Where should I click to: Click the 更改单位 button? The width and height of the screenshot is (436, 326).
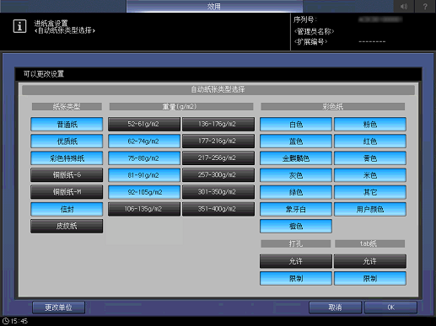click(x=58, y=307)
